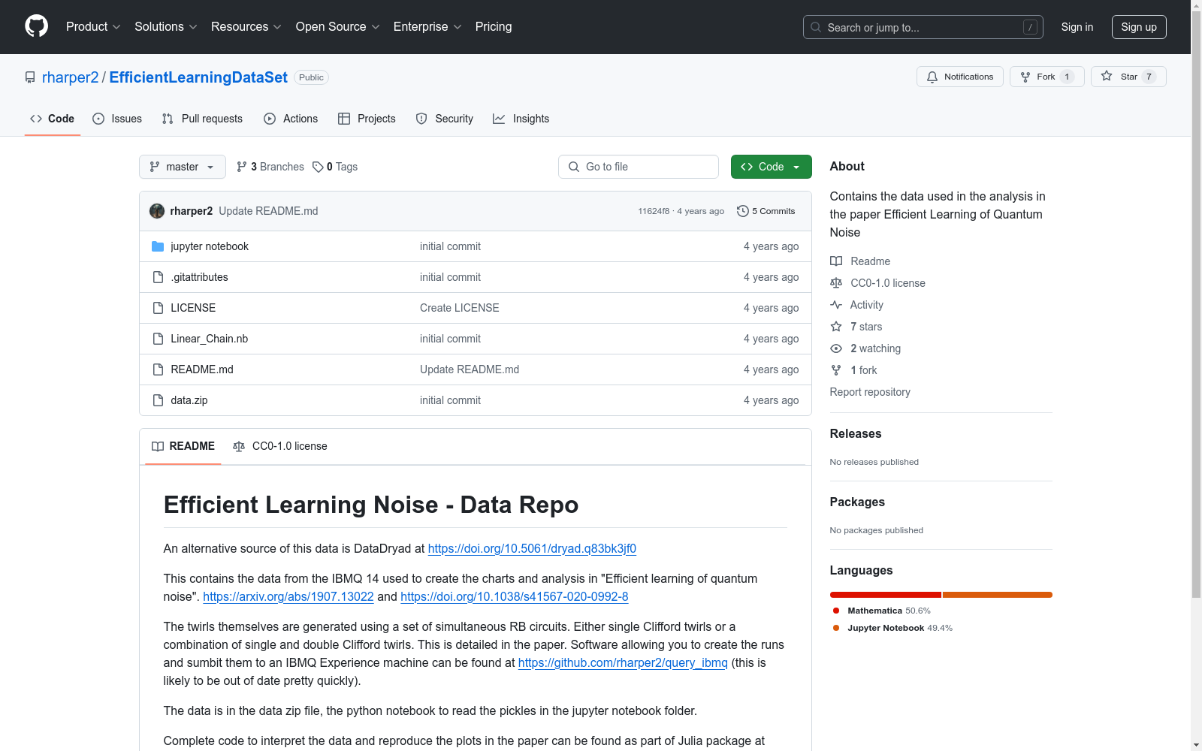View the Insights tab
The height and width of the screenshot is (751, 1202).
[521, 119]
